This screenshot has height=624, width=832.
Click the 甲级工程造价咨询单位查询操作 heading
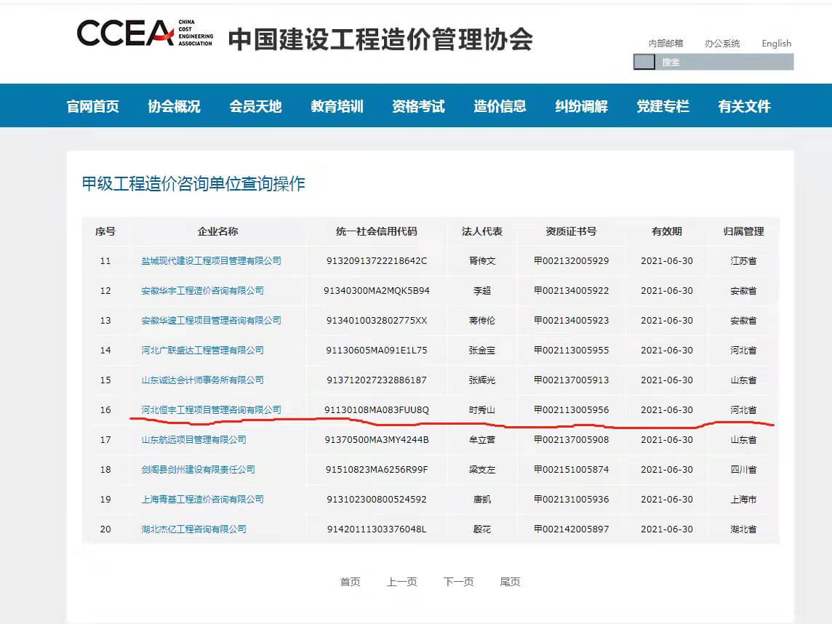click(x=193, y=183)
